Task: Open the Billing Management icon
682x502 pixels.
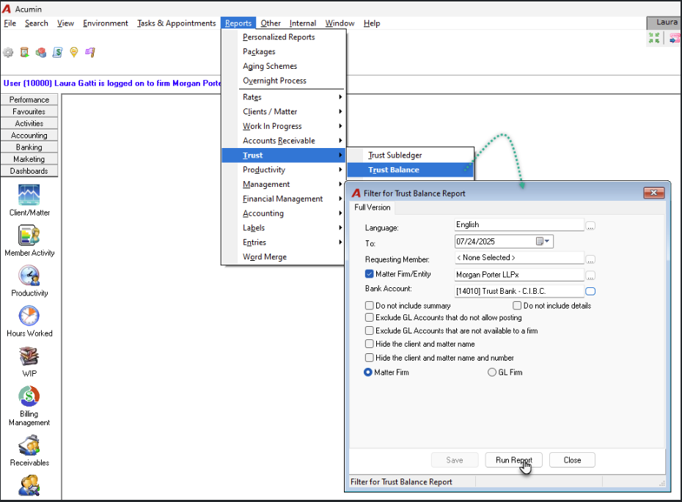Action: coord(29,396)
